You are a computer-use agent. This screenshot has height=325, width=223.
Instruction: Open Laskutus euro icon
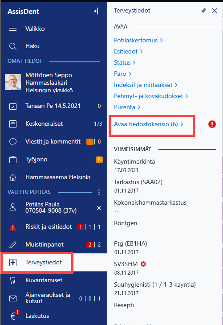(14, 315)
